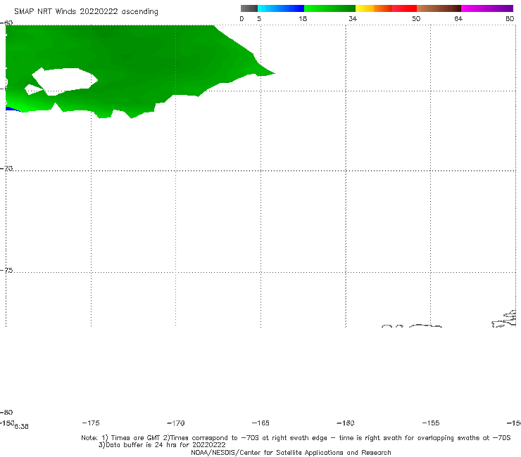Click the swath time "6:38"
Viewport: 521px width, 457px height.
(x=21, y=427)
